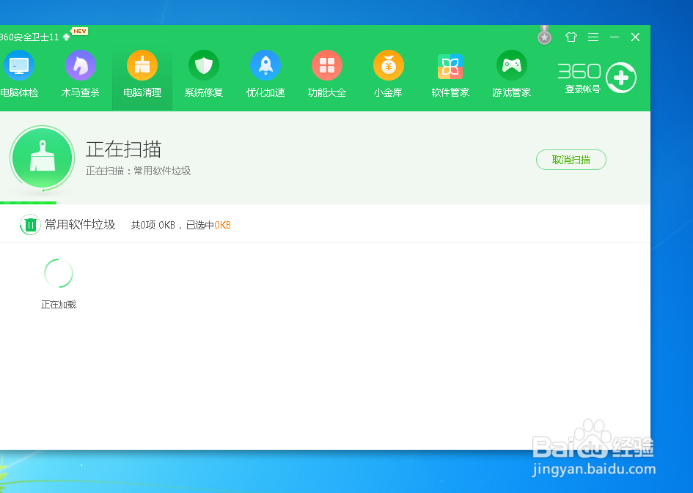Open the hamburger main menu
Screen dimensions: 693x493
[x=593, y=36]
